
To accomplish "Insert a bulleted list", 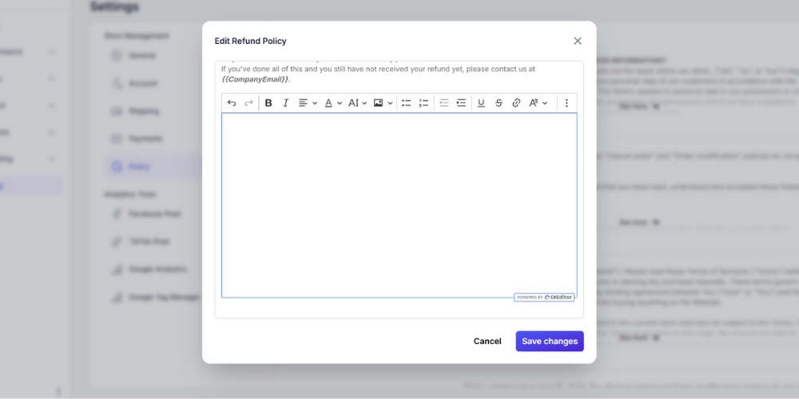I will point(406,103).
